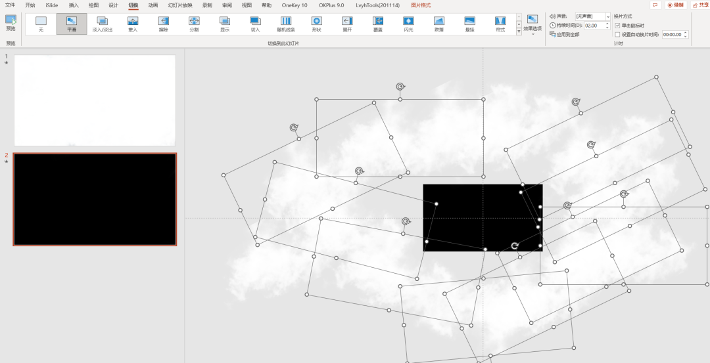710x363 pixels.
Task: Toggle 单击鼠标时 on mouse click checkbox
Action: [x=617, y=26]
